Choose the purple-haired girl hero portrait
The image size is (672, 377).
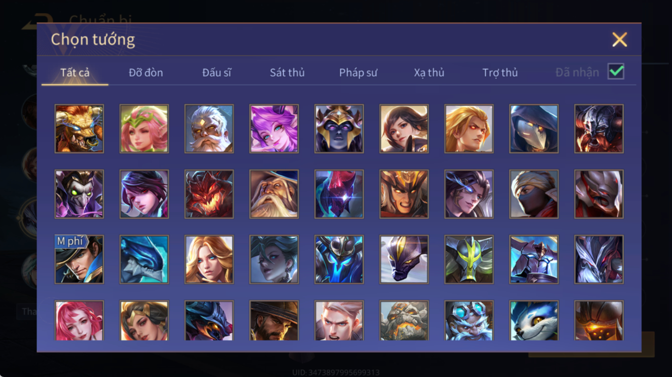(274, 129)
